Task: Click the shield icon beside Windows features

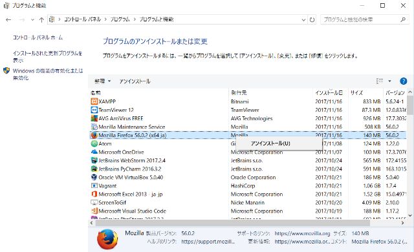Action: [6, 70]
